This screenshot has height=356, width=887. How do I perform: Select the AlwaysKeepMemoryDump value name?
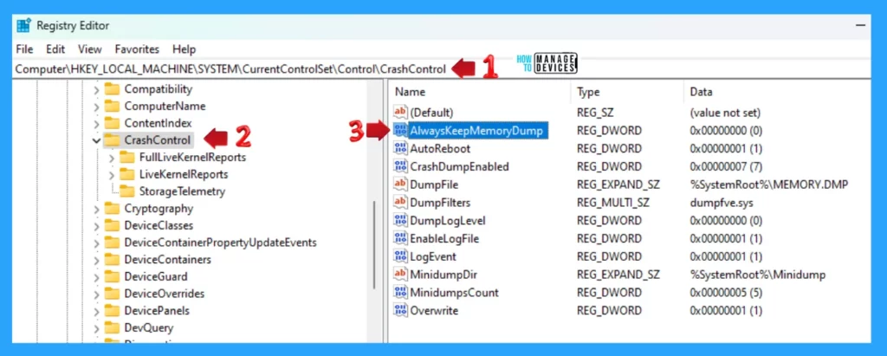click(476, 131)
